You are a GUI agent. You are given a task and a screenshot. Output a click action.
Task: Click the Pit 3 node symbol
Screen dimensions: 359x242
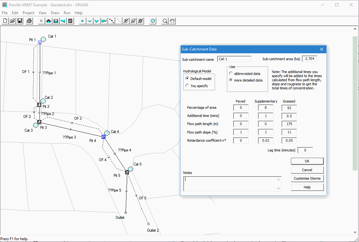tap(39, 122)
